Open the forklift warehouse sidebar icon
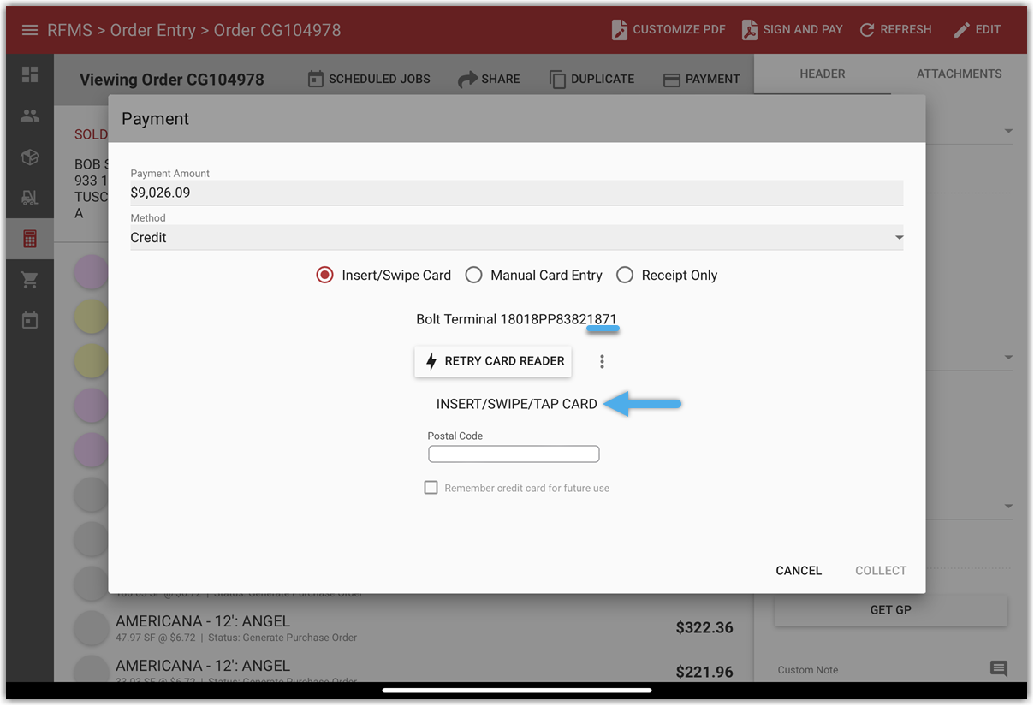This screenshot has width=1034, height=706. (30, 198)
